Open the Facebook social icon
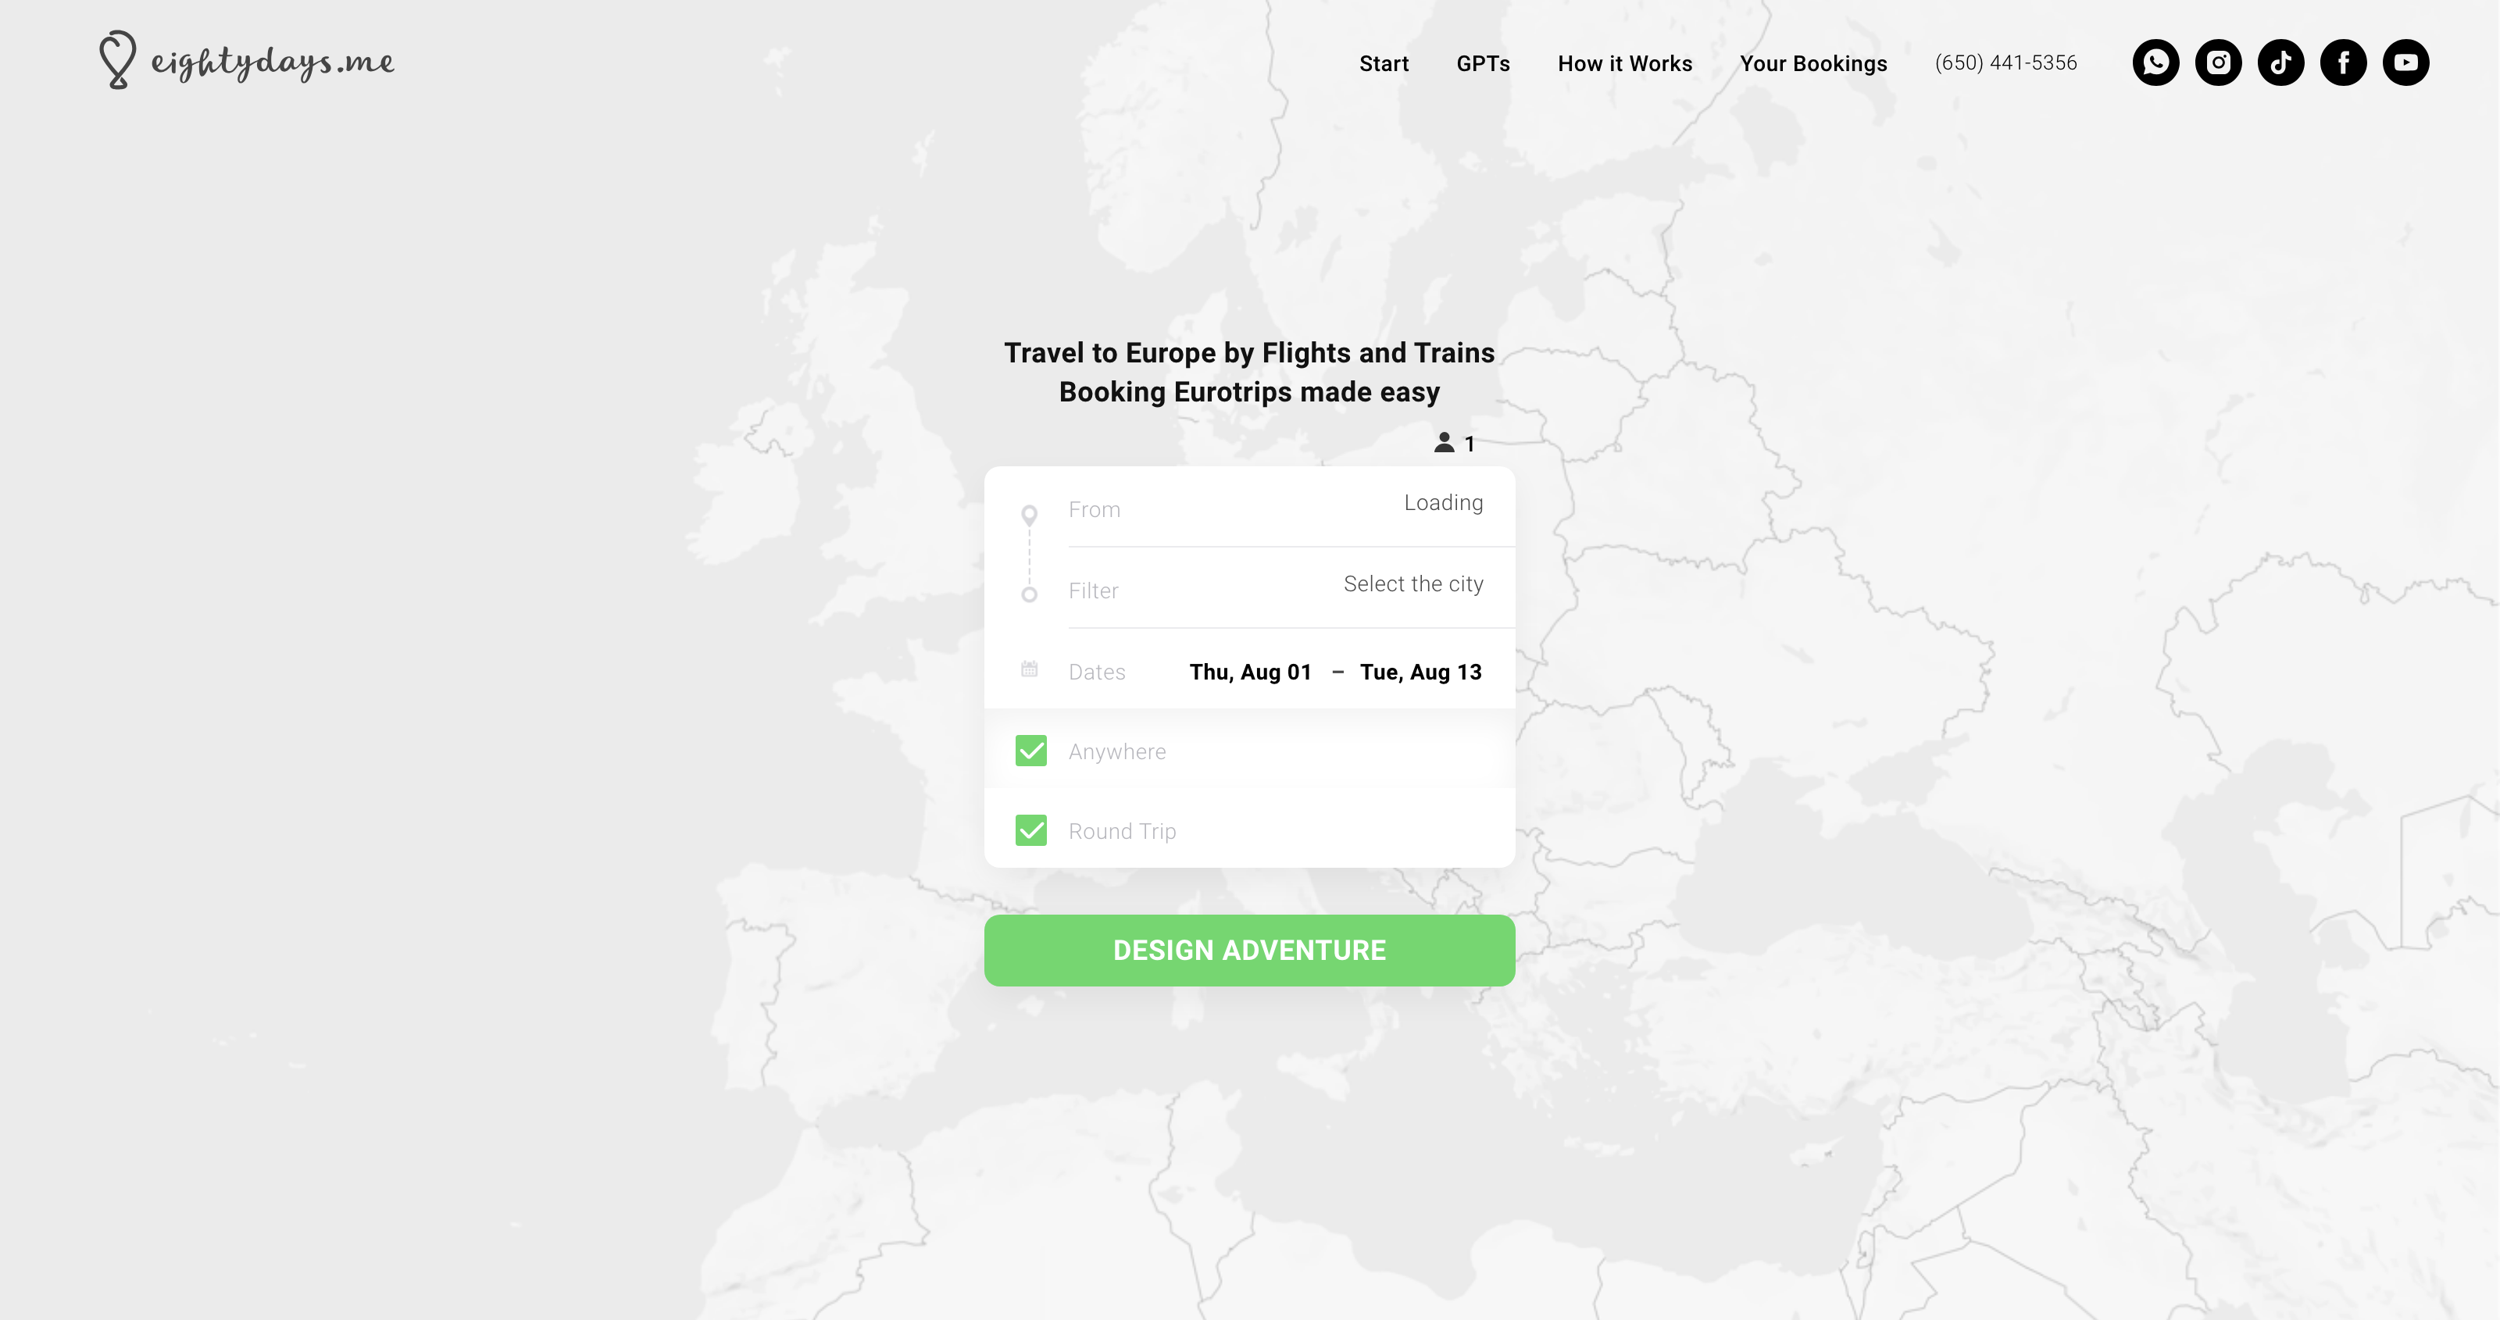 pos(2344,63)
